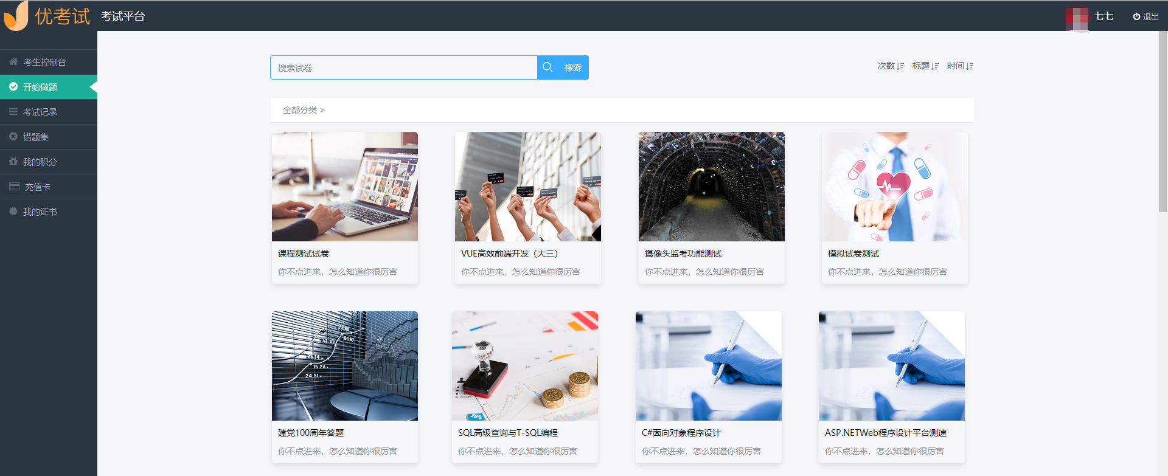Click the 优考试 logo icon

tap(16, 16)
